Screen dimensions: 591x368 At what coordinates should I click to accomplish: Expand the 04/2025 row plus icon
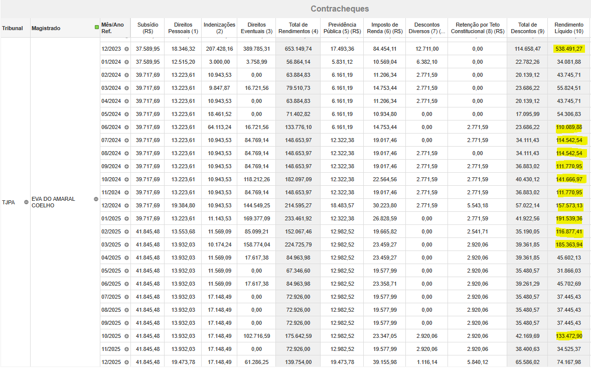126,258
